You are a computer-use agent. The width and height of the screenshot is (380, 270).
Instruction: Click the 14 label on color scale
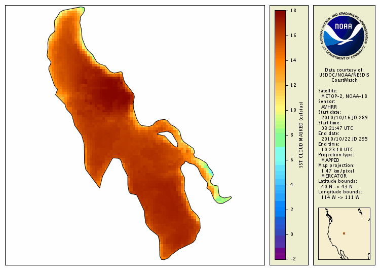[x=293, y=60]
